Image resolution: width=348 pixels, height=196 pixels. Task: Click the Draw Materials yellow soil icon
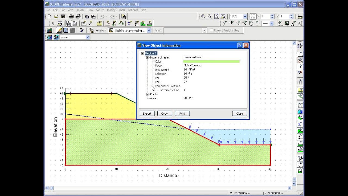click(99, 23)
